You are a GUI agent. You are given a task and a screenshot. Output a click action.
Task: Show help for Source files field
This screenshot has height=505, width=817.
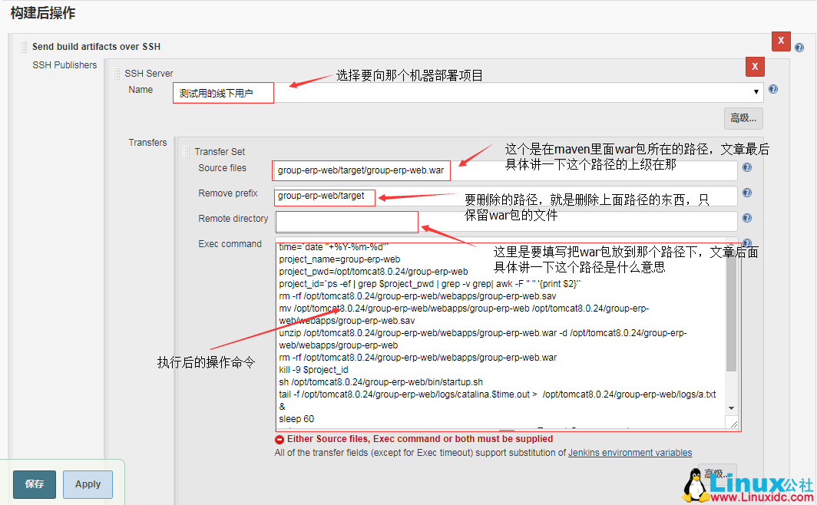746,168
